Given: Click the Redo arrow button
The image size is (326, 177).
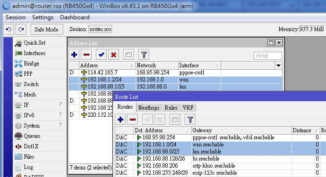Looking at the screenshot, I should pyautogui.click(x=21, y=30).
